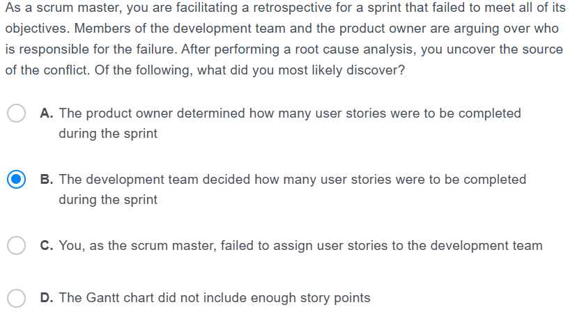Click question line starting 'objectives. Members of'
The width and height of the screenshot is (577, 314).
click(x=282, y=29)
